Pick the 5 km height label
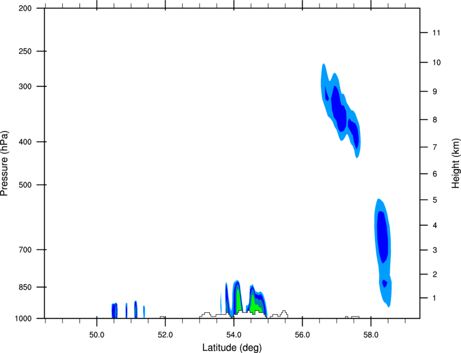The width and height of the screenshot is (461, 353). click(x=435, y=200)
